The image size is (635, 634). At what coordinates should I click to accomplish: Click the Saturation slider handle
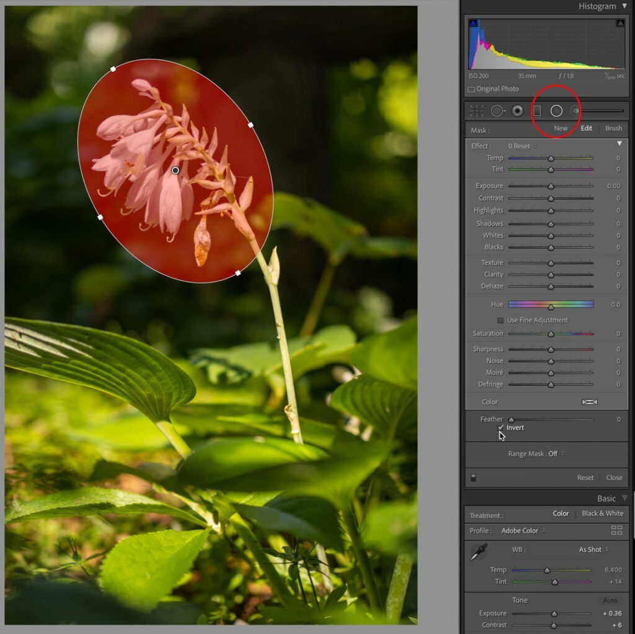coord(551,334)
